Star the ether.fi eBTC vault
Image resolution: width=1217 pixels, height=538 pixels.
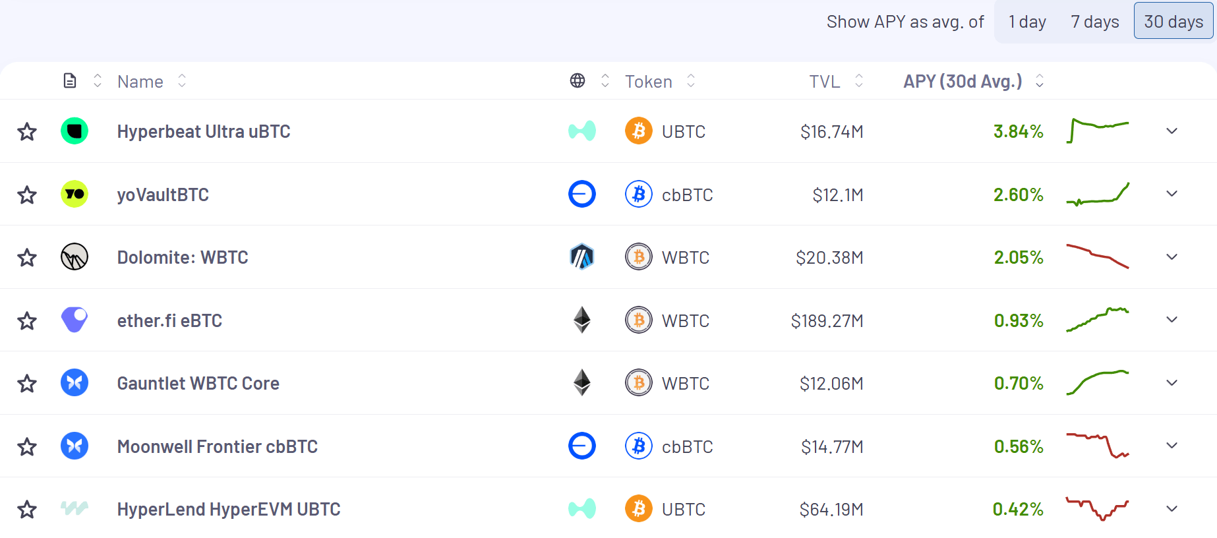click(x=27, y=320)
